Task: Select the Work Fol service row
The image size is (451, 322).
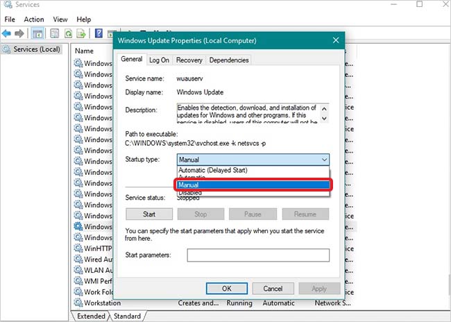Action: (x=93, y=291)
